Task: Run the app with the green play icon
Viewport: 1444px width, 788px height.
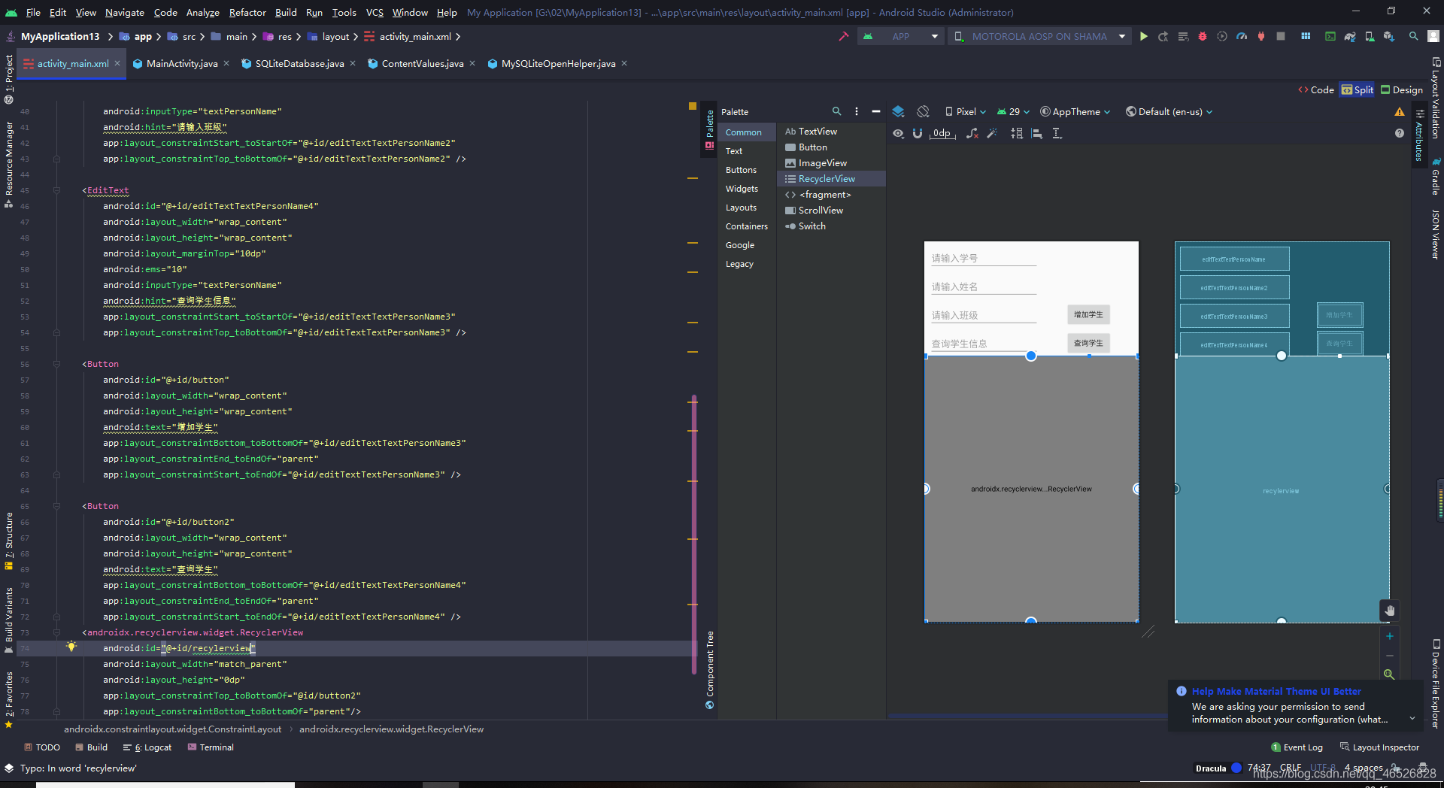Action: click(1143, 36)
